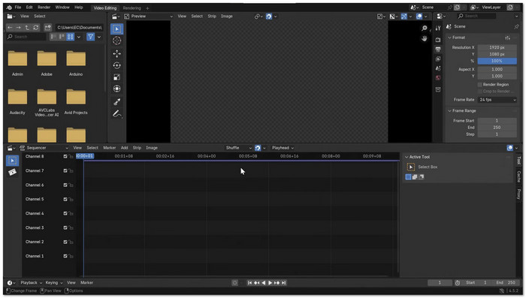This screenshot has height=298, width=526.
Task: Select the Move tool in preview toolbar
Action: pyautogui.click(x=116, y=53)
